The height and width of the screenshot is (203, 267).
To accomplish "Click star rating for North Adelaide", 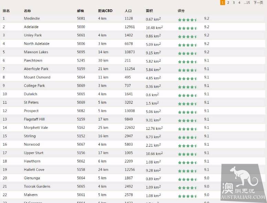I will pos(187,45).
